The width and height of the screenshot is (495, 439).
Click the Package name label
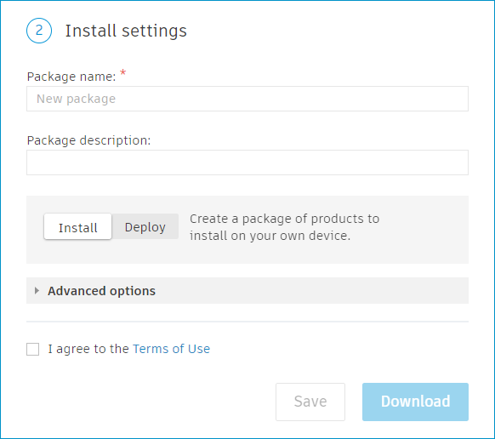click(x=71, y=77)
